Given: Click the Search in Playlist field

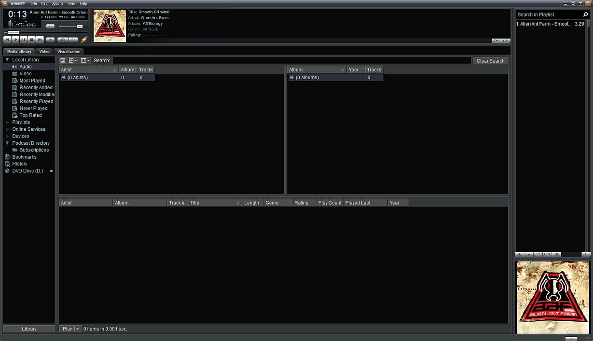Looking at the screenshot, I should click(549, 14).
